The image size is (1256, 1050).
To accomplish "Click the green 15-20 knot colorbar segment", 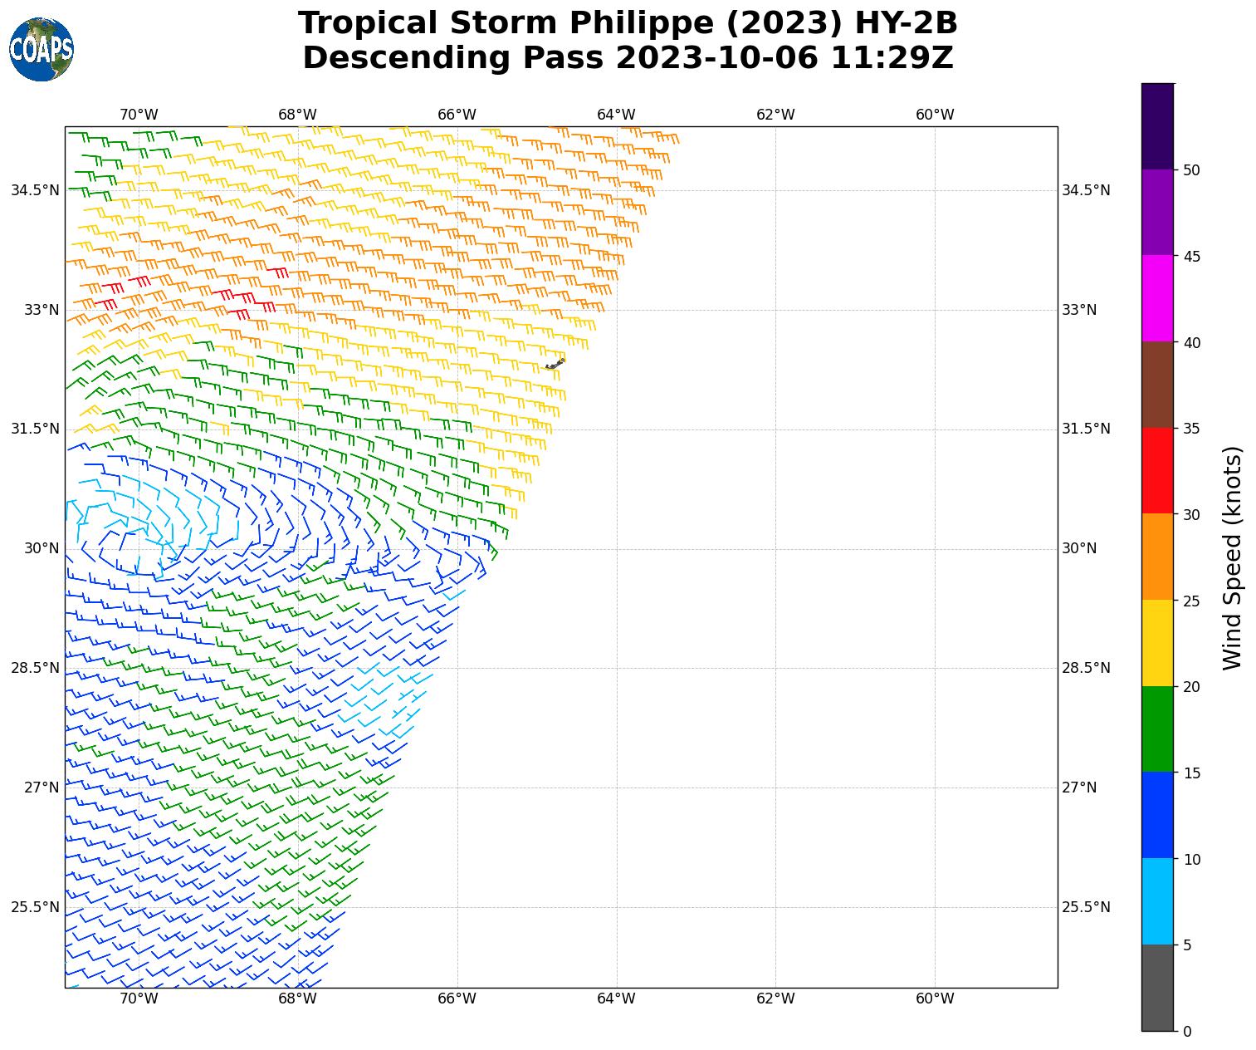I will (1157, 729).
